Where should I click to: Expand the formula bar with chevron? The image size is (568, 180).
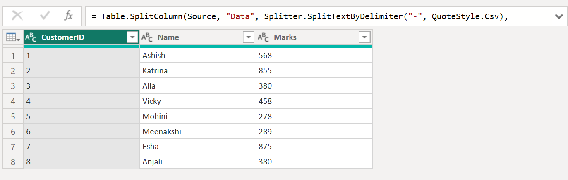558,16
